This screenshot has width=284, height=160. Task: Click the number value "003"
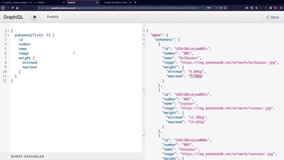point(187,145)
